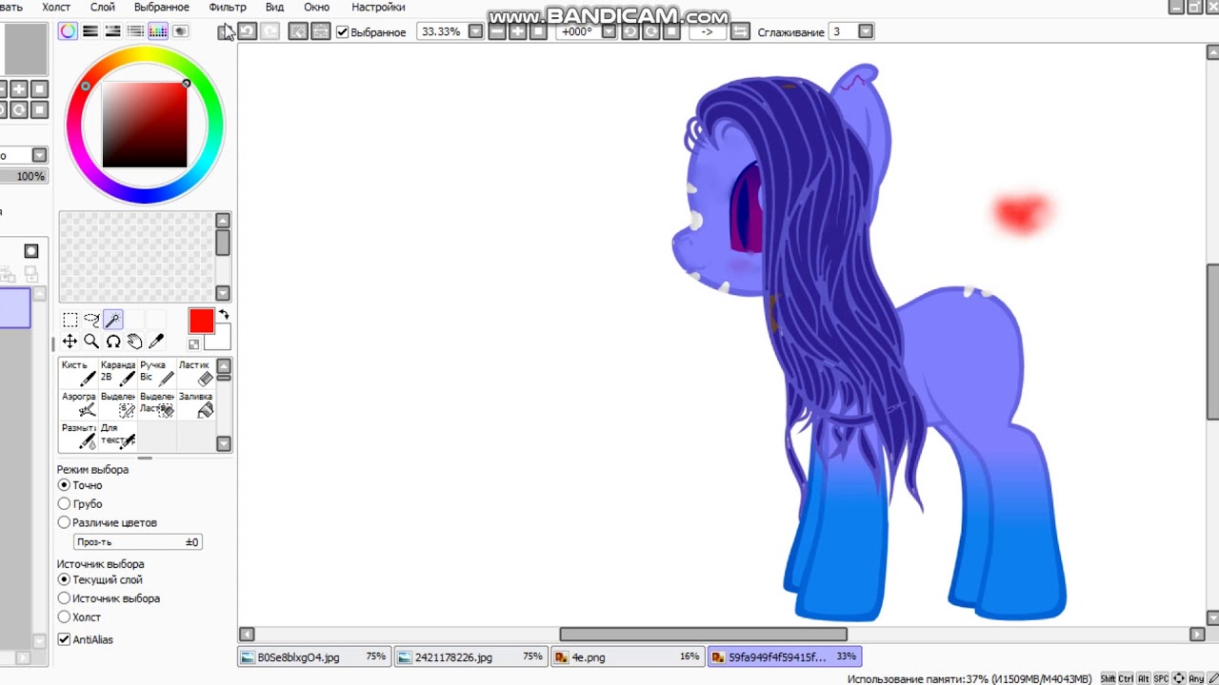This screenshot has height=685, width=1219.
Task: Click the red foreground color swatch
Action: point(200,321)
